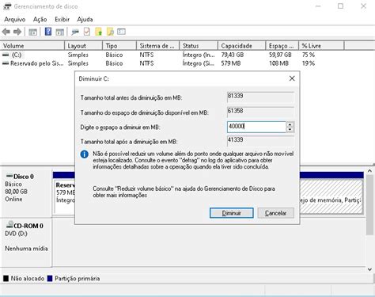Click the Não alocado black legend swatch
Image resolution: width=375 pixels, height=297 pixels.
click(6, 279)
